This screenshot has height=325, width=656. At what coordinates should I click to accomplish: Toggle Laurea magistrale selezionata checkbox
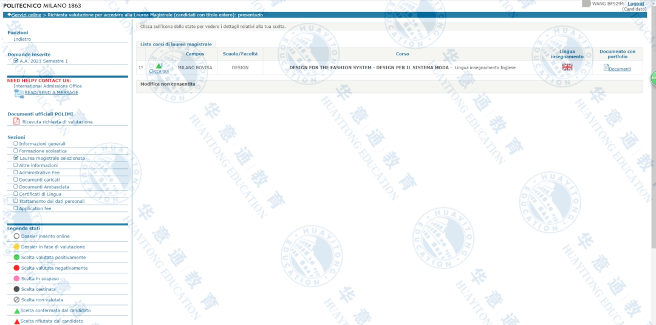point(16,158)
